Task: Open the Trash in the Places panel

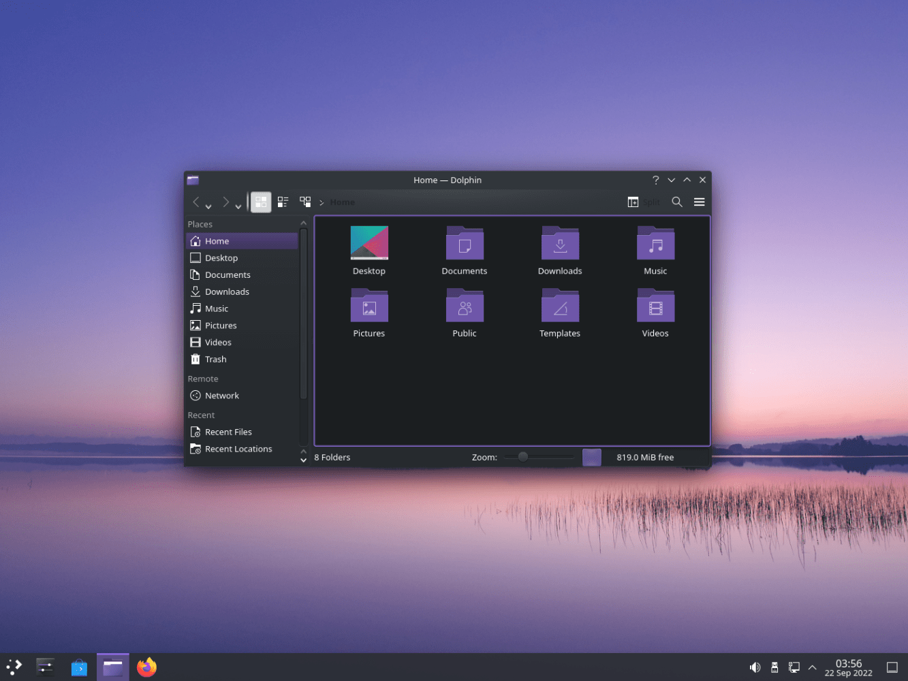Action: point(215,359)
